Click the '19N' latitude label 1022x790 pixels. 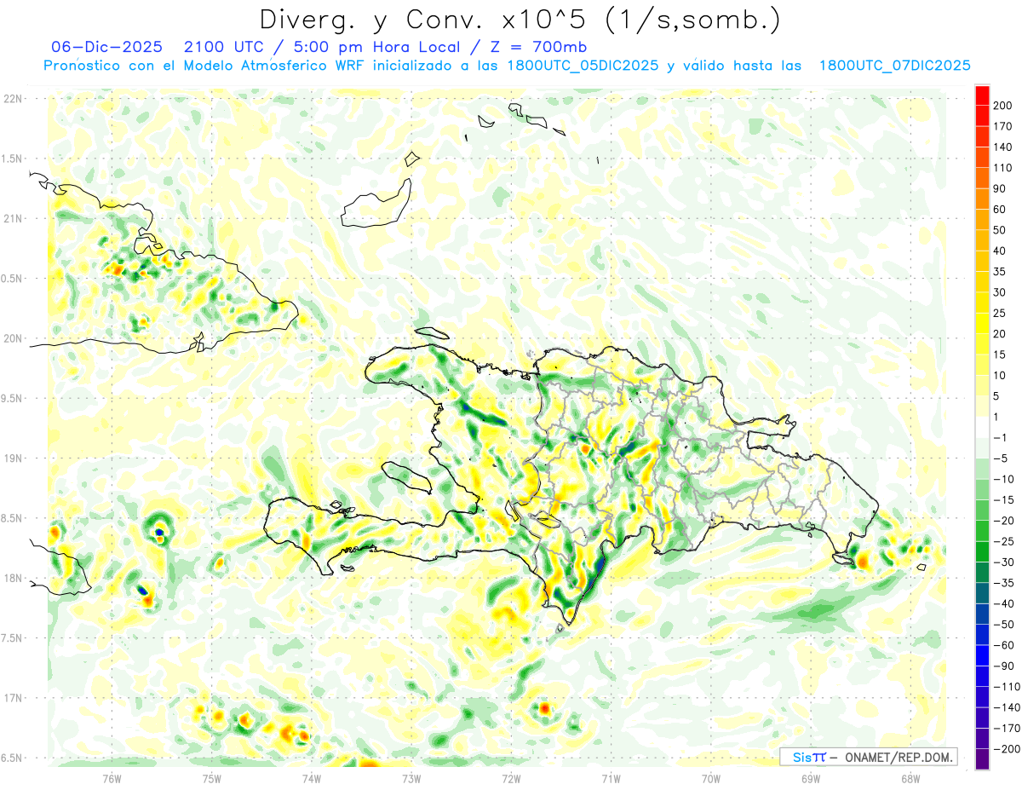pyautogui.click(x=12, y=458)
